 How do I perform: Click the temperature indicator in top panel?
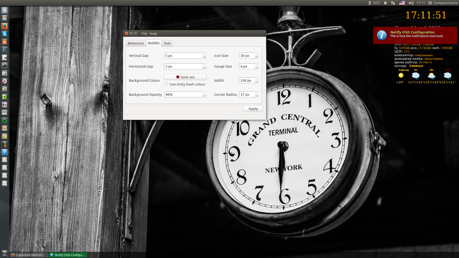374,3
